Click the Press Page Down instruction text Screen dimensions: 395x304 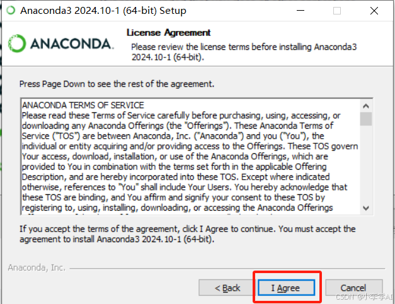click(x=117, y=84)
